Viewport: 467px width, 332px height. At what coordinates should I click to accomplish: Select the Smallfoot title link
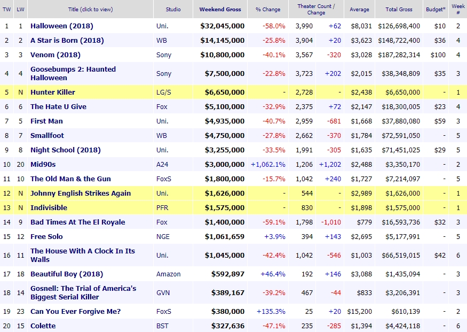(47, 135)
